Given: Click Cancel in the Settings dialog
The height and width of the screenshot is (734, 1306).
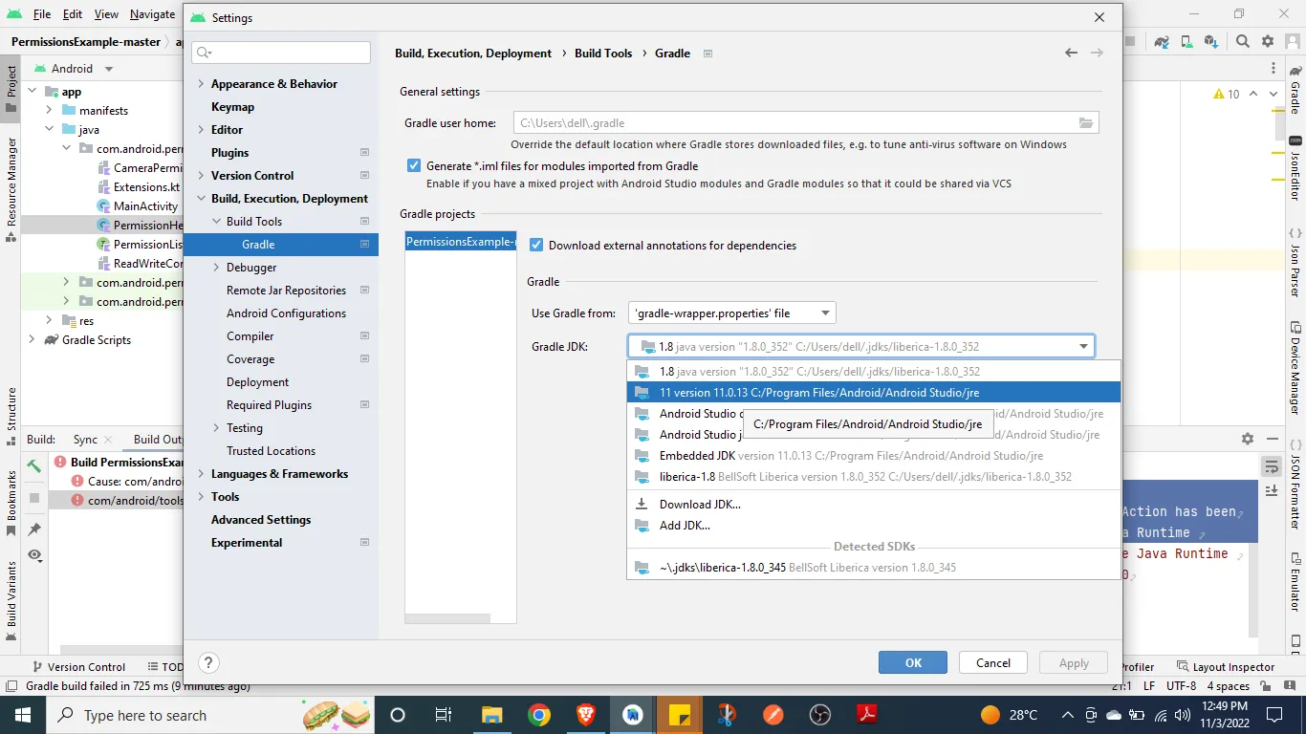Looking at the screenshot, I should click(x=993, y=662).
